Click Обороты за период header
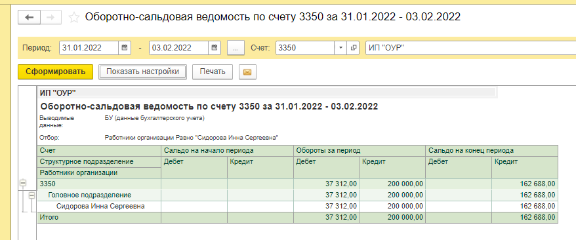The height and width of the screenshot is (240, 576). tap(360, 151)
